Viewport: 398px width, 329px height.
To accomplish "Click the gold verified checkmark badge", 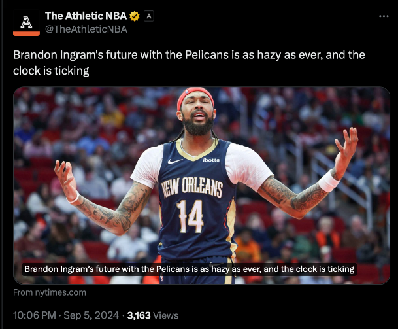I will [x=135, y=16].
